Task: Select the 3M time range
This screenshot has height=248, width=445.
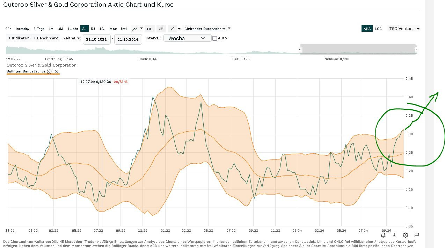Action: tap(60, 29)
